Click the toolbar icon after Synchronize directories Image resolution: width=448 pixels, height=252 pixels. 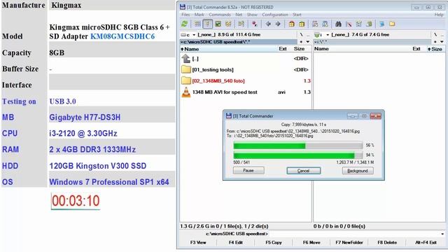point(369,24)
